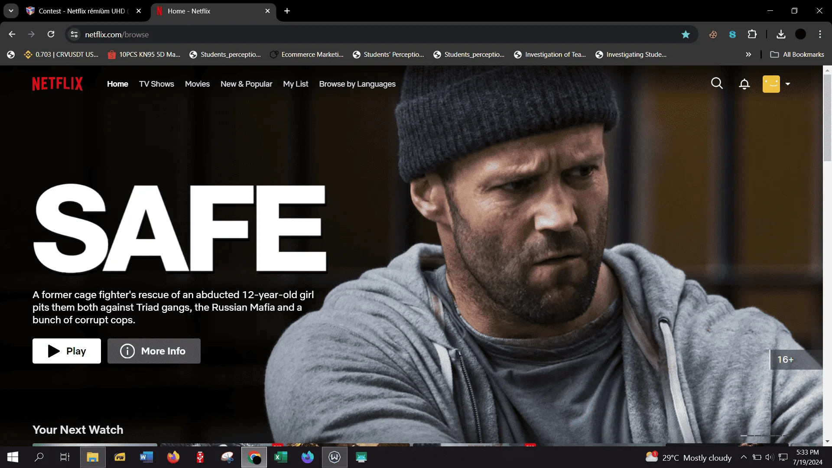Screen dimensions: 832x468
Task: Go back in browser history
Action: (12, 34)
